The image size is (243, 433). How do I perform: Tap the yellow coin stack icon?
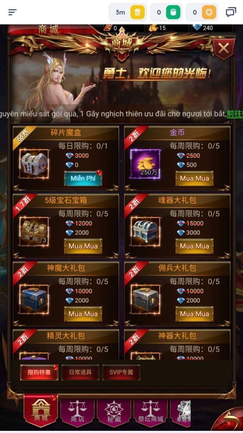click(x=138, y=12)
